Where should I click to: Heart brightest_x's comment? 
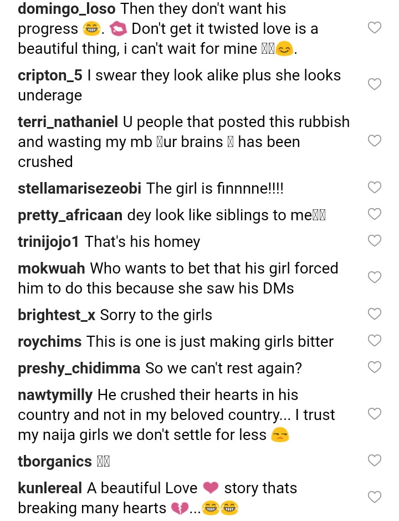coord(375,314)
